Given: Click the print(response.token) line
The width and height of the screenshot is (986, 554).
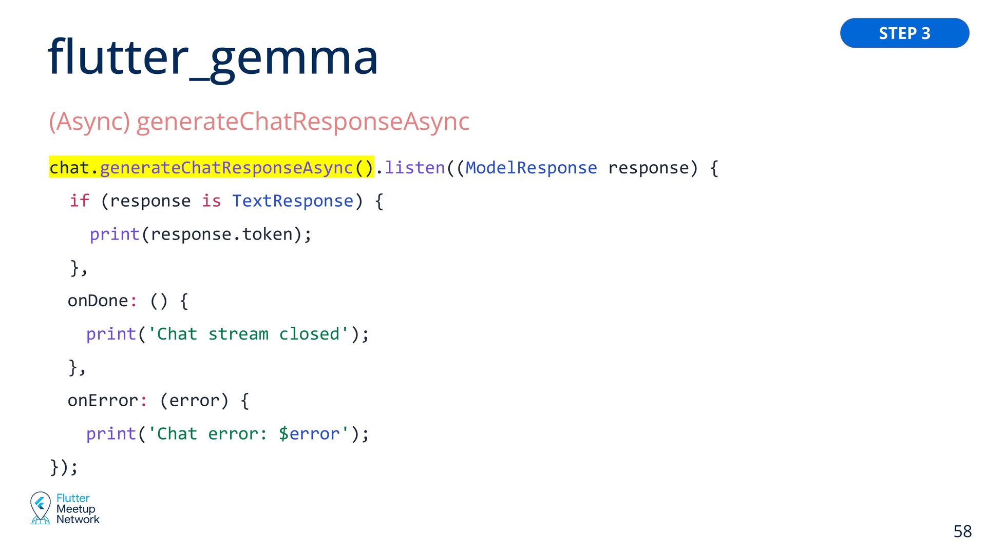Looking at the screenshot, I should pyautogui.click(x=201, y=234).
